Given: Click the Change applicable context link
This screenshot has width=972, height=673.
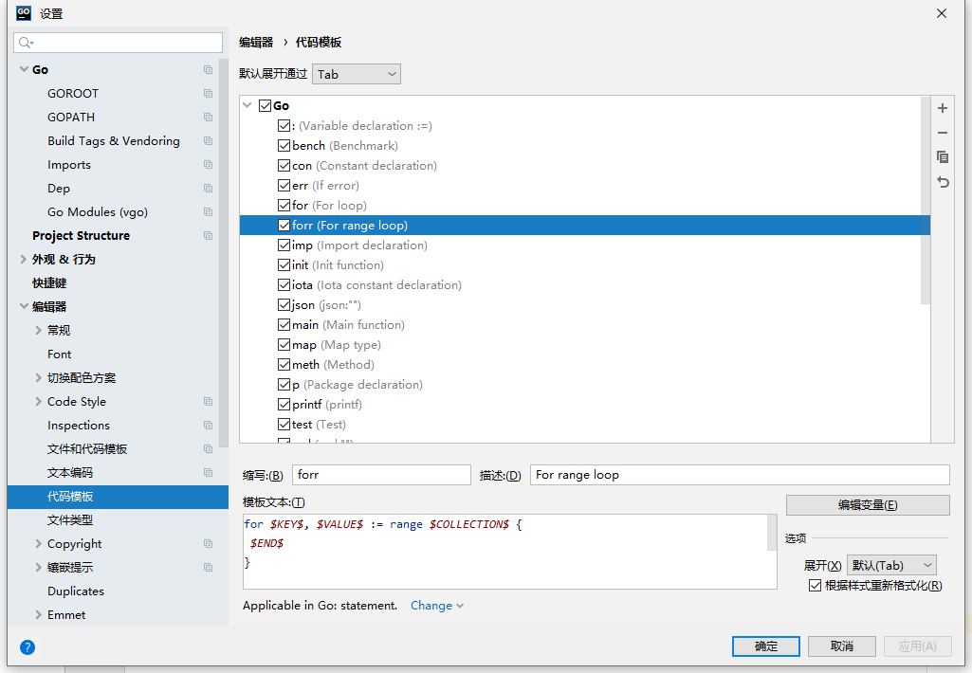Looking at the screenshot, I should coord(436,606).
